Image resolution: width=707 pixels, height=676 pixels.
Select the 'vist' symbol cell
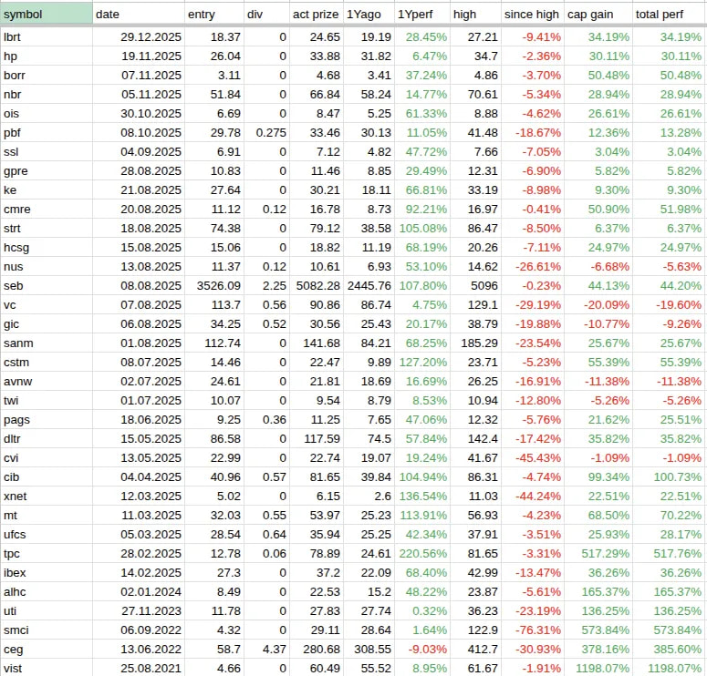click(46, 669)
